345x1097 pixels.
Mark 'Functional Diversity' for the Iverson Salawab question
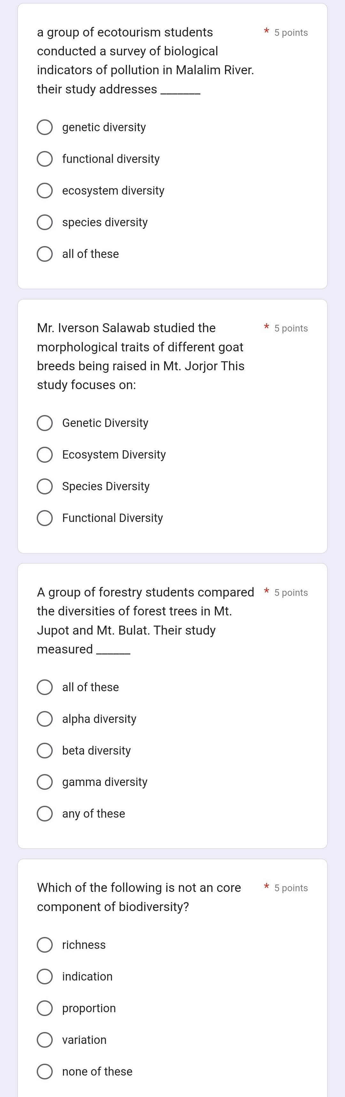tap(45, 518)
